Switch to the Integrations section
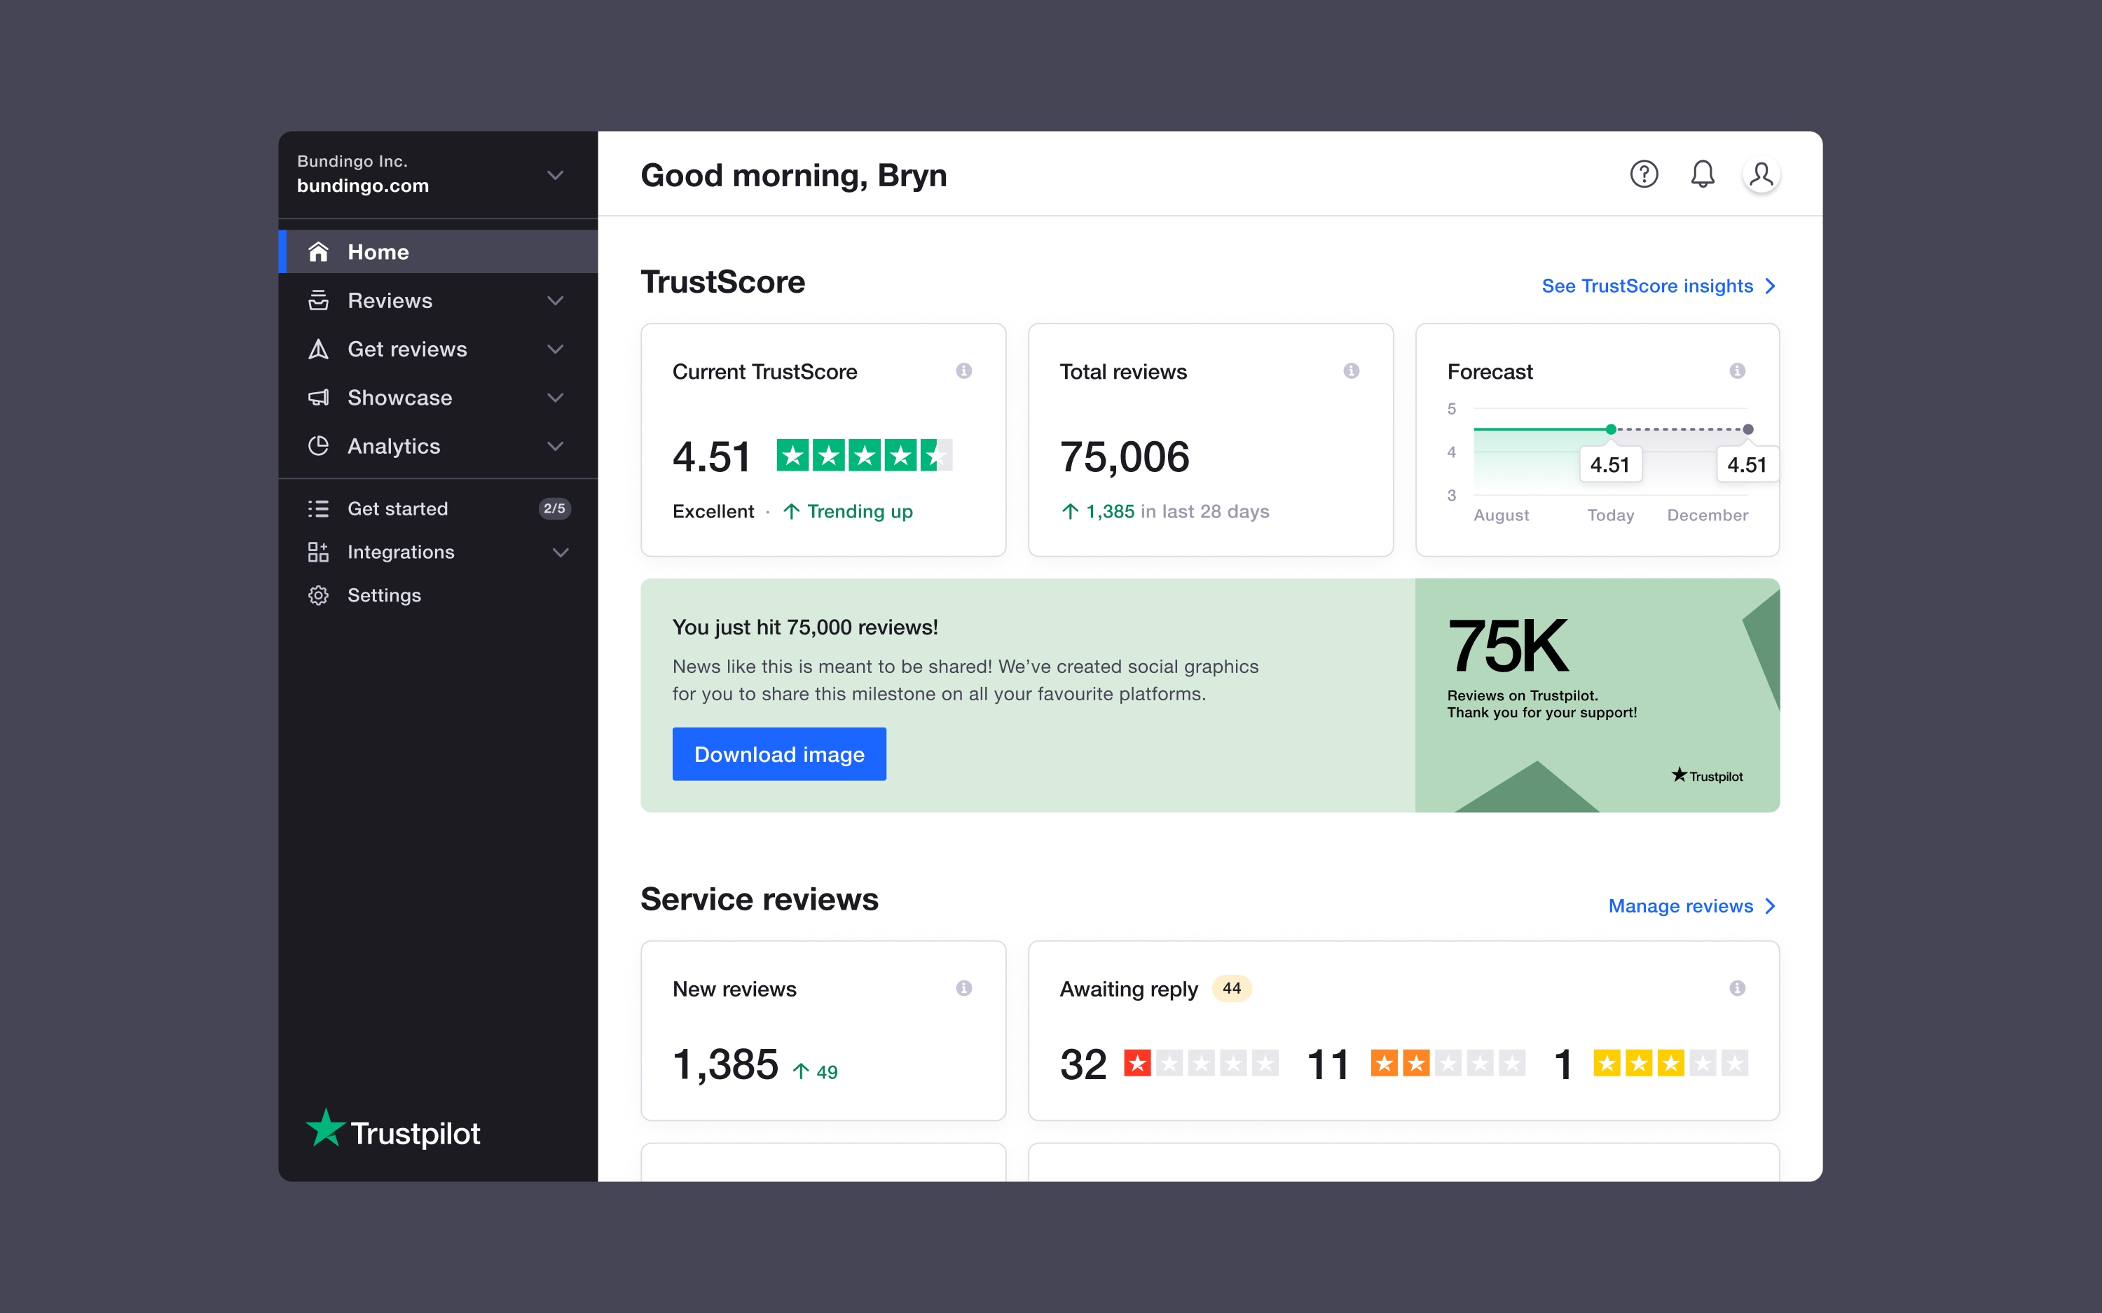 [x=400, y=551]
